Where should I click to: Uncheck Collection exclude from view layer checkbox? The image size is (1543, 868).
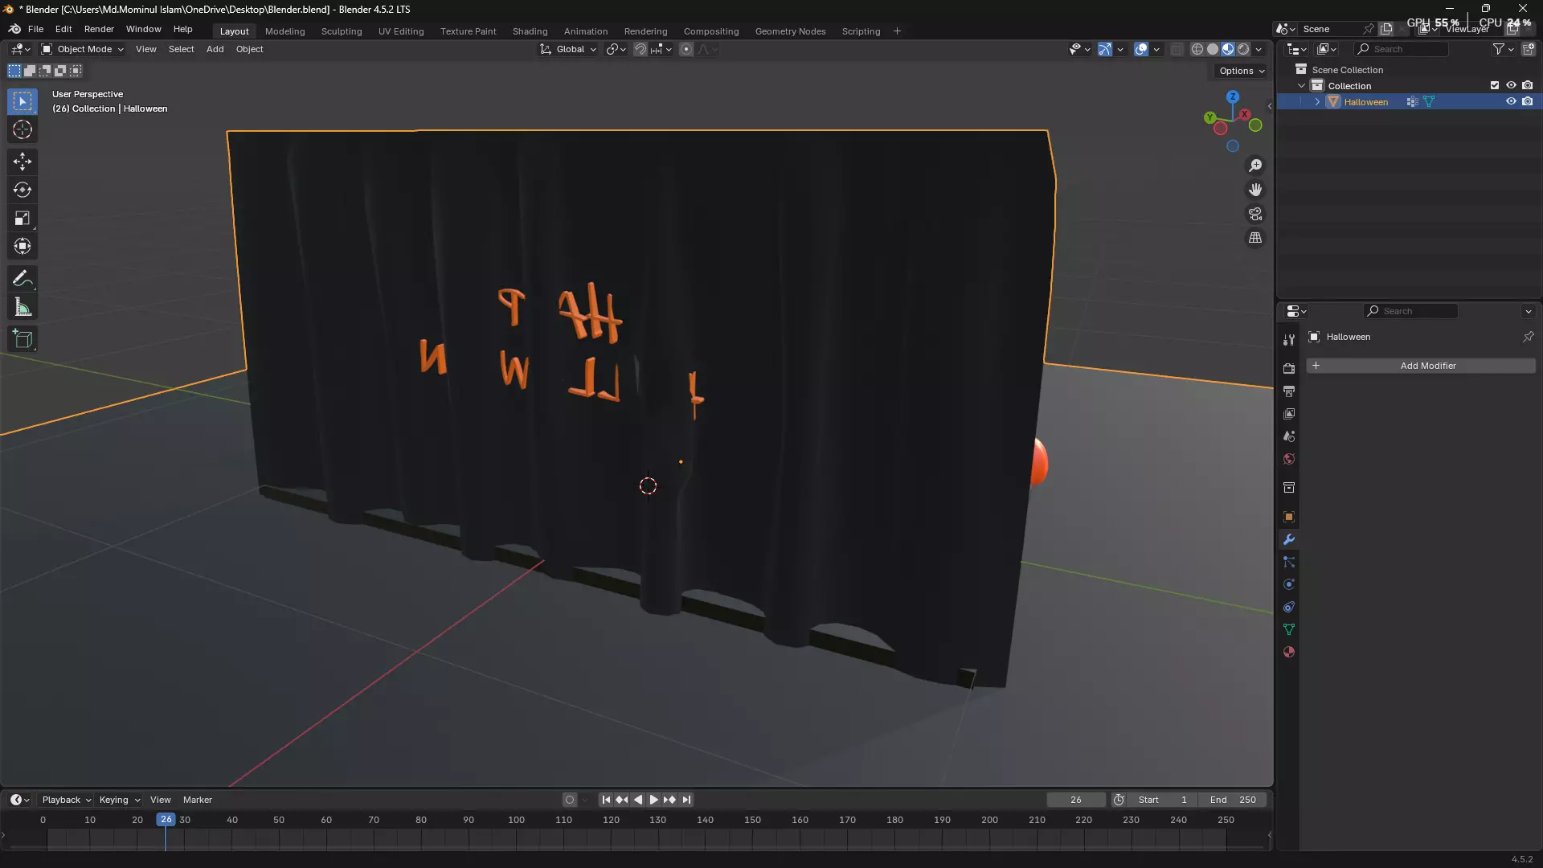click(1495, 85)
